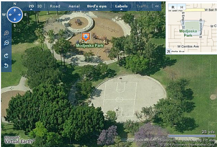
Task: Click S Nutwood St in the mini map
Action: point(201,28)
